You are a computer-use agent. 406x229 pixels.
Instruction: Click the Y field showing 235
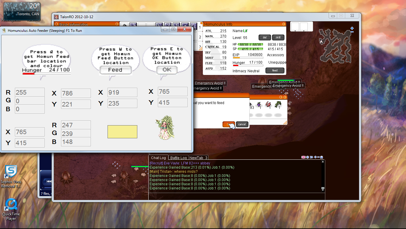click(x=122, y=103)
